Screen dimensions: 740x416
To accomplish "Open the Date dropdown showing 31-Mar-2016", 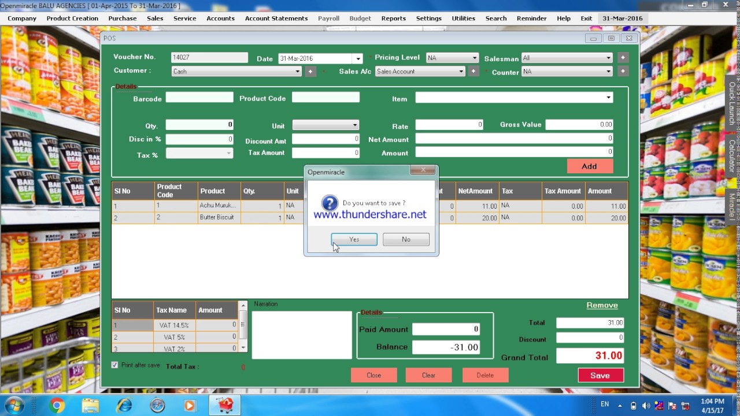I will pyautogui.click(x=358, y=58).
